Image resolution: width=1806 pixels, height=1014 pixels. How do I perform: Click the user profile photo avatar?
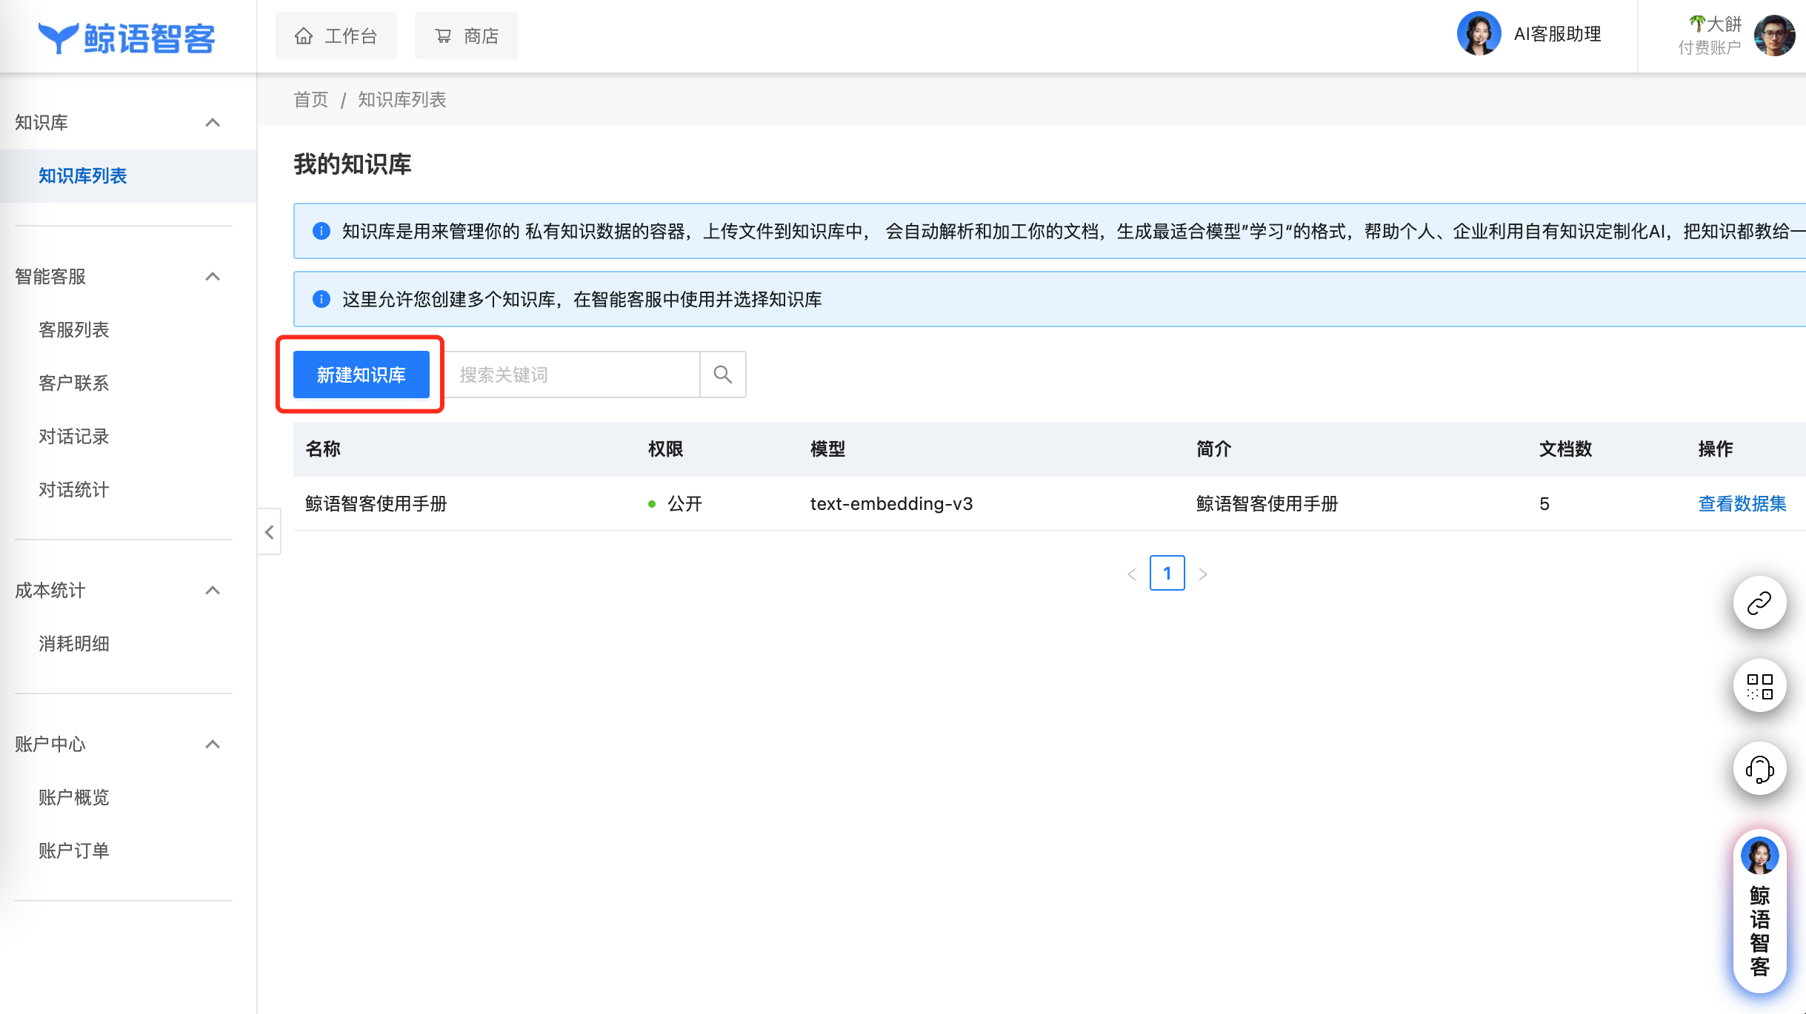click(1775, 36)
